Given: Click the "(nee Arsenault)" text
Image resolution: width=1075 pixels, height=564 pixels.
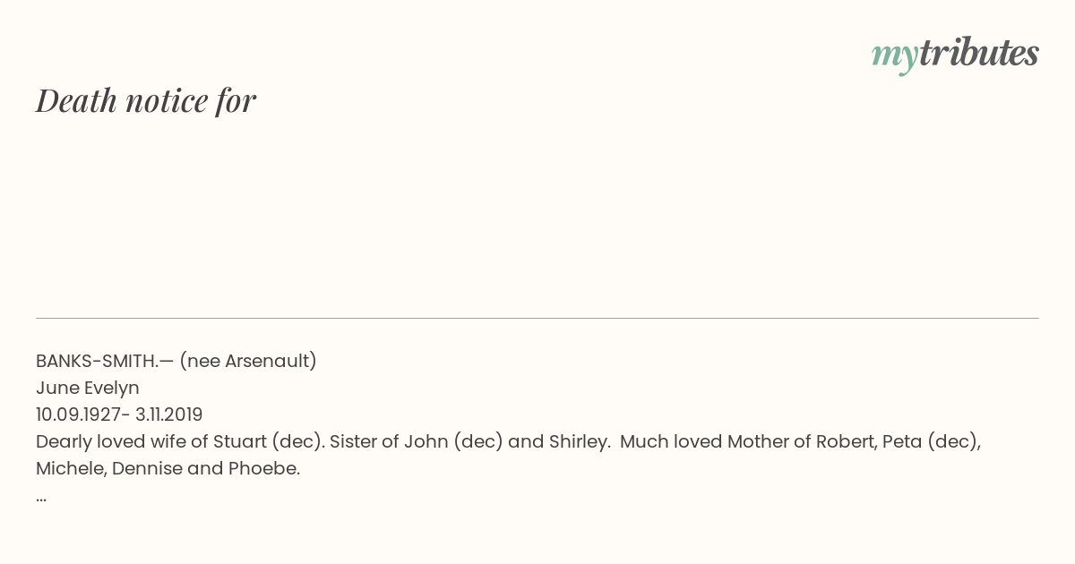Looking at the screenshot, I should pos(248,361).
